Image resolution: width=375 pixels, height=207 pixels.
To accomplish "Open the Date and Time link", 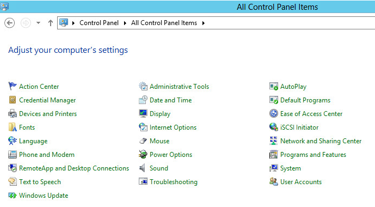I will click(x=171, y=100).
